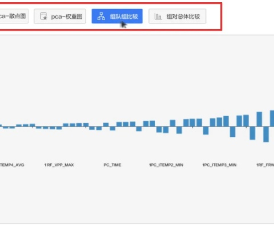The width and height of the screenshot is (274, 228).
Task: Click the 1RF_VPP_MAX axis label
Action: tap(58, 165)
